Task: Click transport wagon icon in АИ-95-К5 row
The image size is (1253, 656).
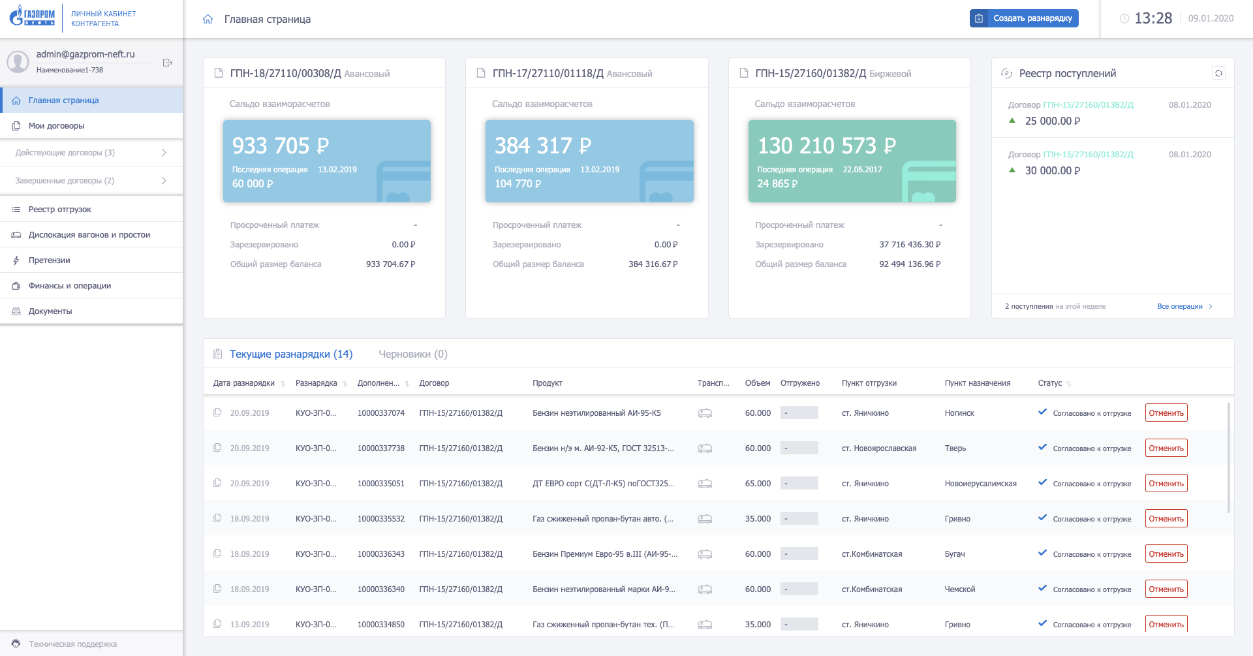Action: (x=705, y=413)
